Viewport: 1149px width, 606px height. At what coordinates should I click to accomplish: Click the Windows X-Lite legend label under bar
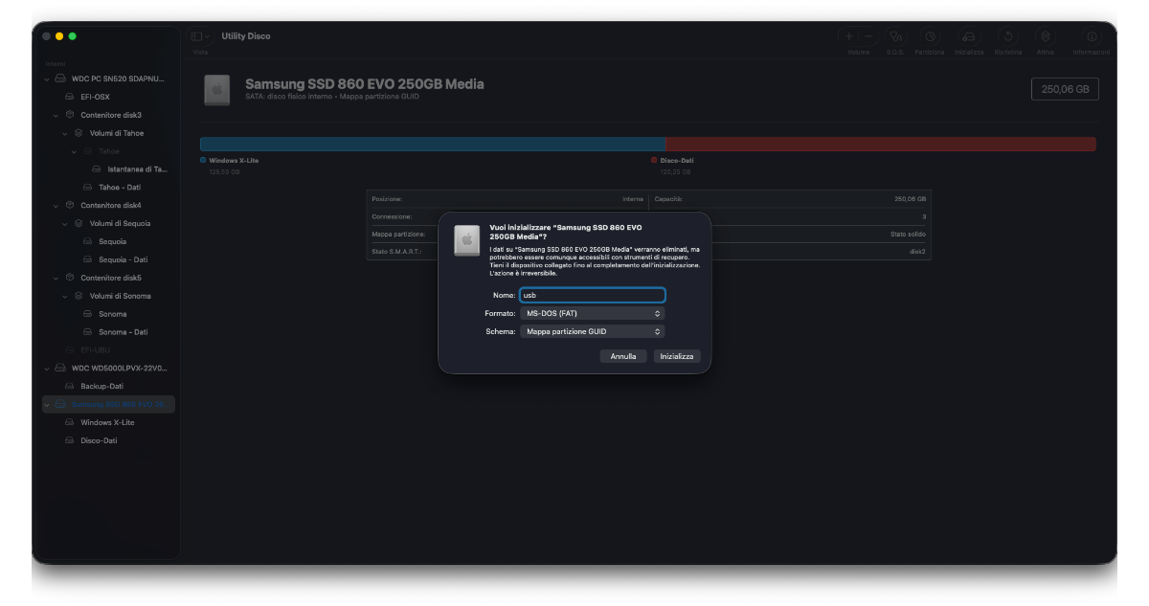point(234,161)
